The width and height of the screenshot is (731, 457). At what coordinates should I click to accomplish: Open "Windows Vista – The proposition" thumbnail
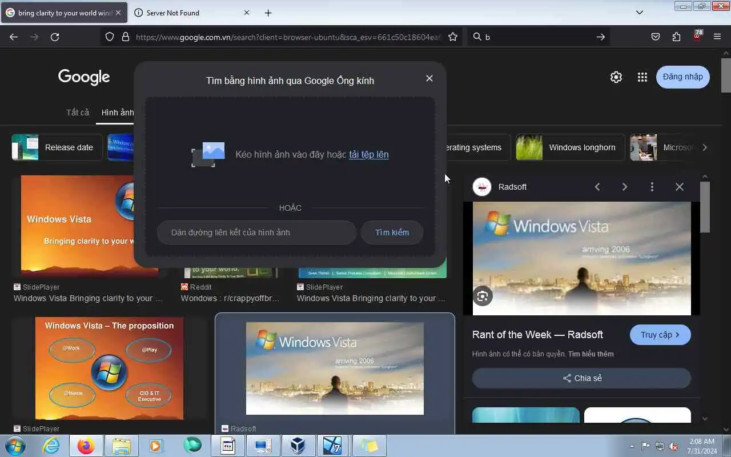click(109, 368)
